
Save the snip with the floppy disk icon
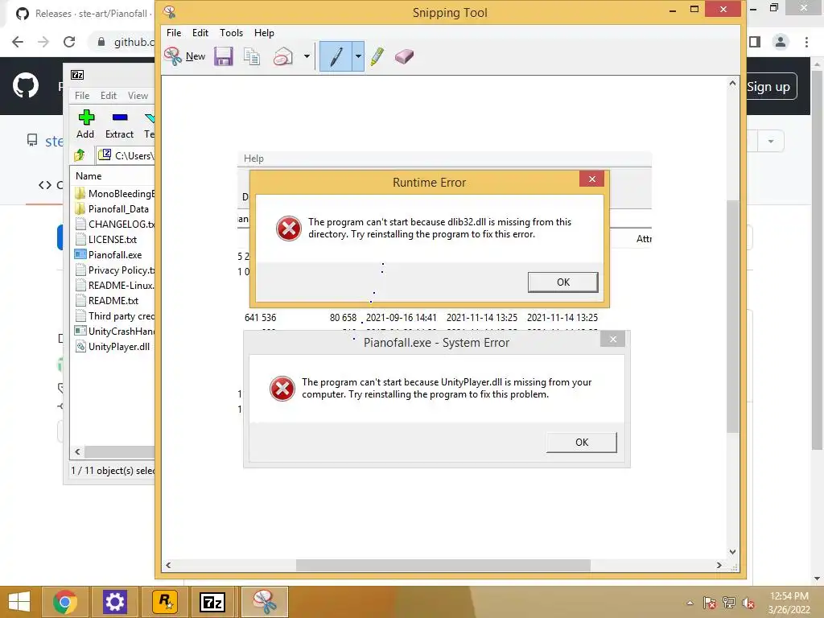pos(224,56)
